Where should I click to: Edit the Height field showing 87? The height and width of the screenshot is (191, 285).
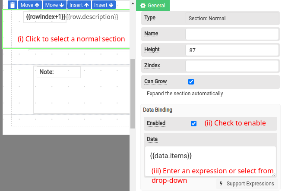point(232,50)
